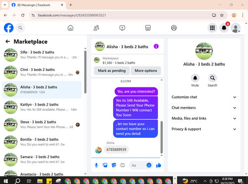Open SiRe 3 beds 2 baths conversation

42,55
